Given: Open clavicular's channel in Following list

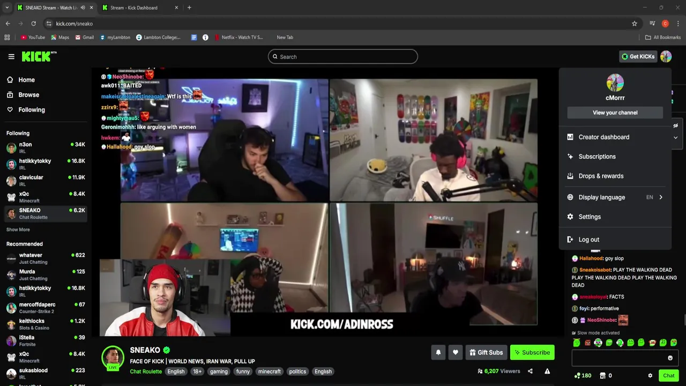Looking at the screenshot, I should [46, 180].
